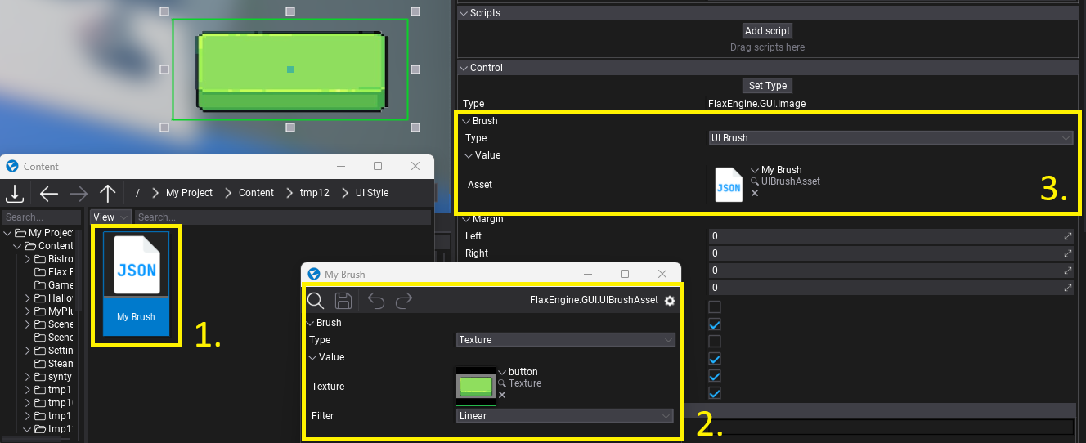Open the Texture type dropdown in My Brush
Image resolution: width=1086 pixels, height=443 pixels.
[x=565, y=340]
